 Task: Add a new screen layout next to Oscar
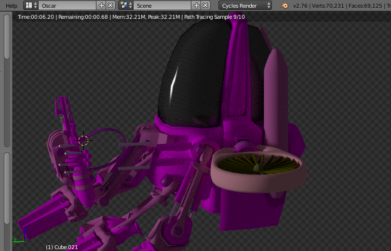(x=101, y=6)
